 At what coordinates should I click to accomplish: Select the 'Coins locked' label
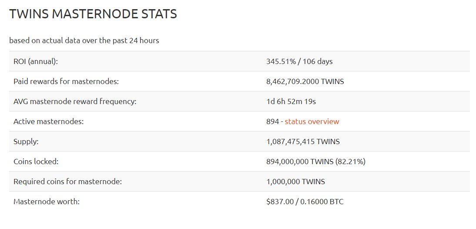36,162
